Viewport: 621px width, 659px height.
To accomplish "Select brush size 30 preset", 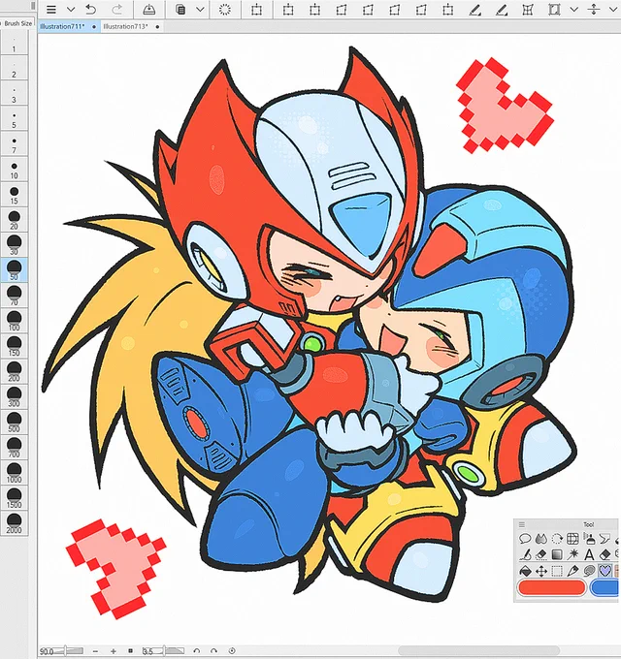I will tap(14, 244).
